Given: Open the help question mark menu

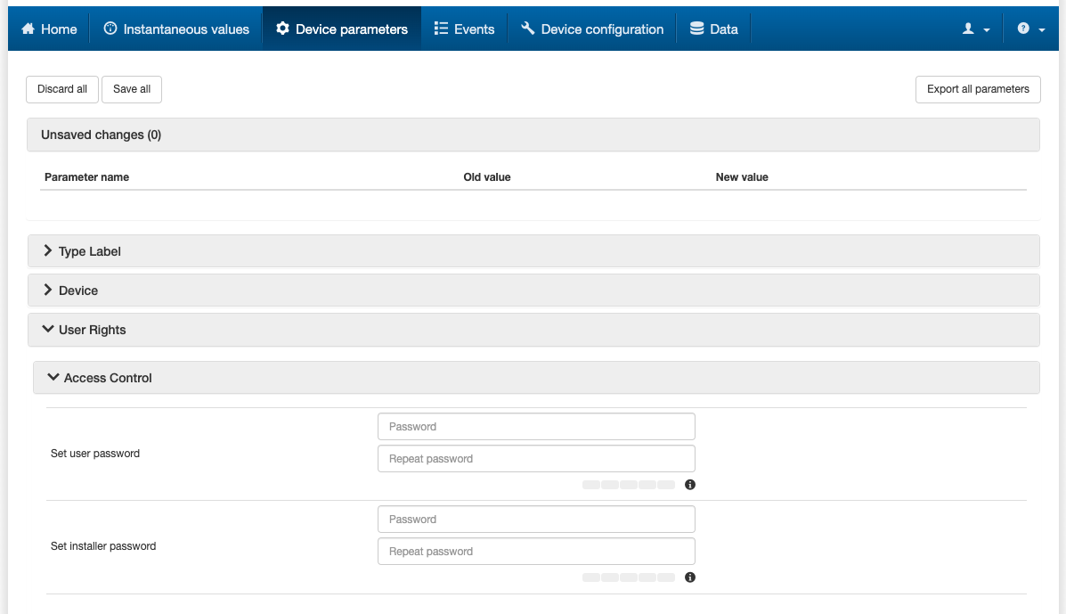Looking at the screenshot, I should click(x=1030, y=29).
